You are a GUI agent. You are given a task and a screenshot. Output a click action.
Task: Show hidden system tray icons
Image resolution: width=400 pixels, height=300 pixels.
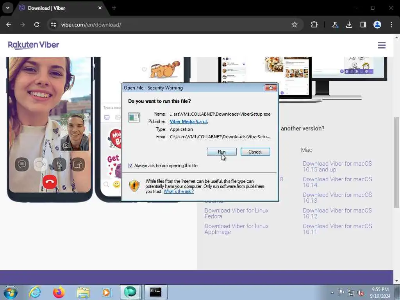click(332, 293)
